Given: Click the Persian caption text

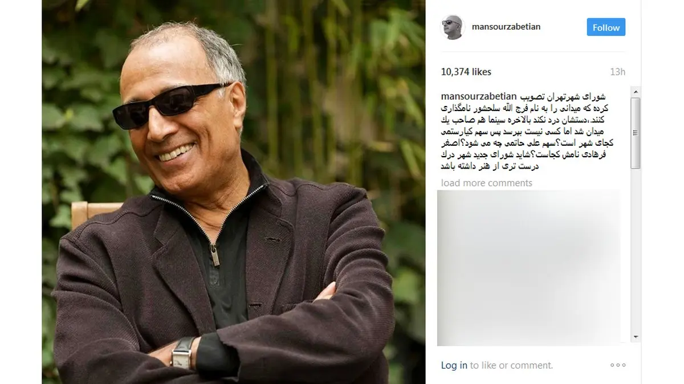Looking at the screenshot, I should [x=534, y=132].
